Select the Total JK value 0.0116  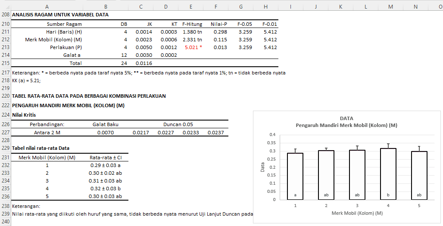point(144,63)
